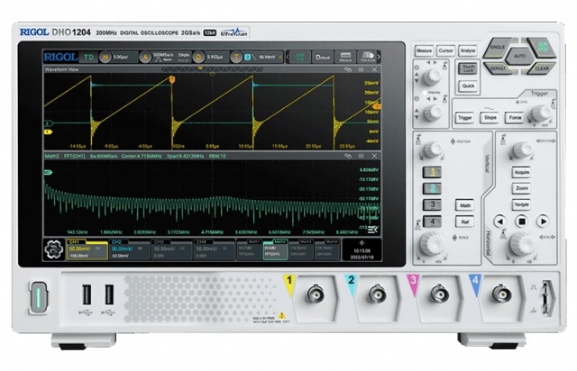Select the Math3 tab
Image resolution: width=577 pixels, height=371 pixels.
point(301,249)
